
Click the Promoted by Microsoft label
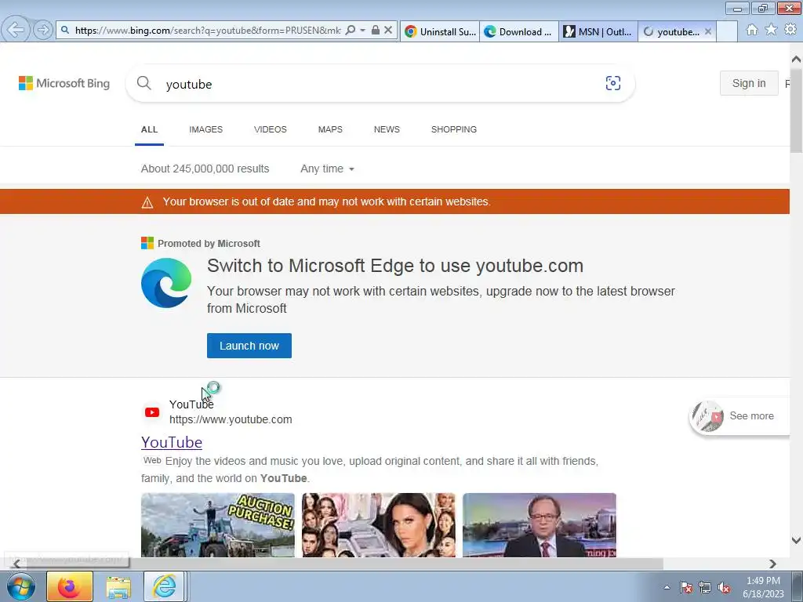(x=209, y=244)
